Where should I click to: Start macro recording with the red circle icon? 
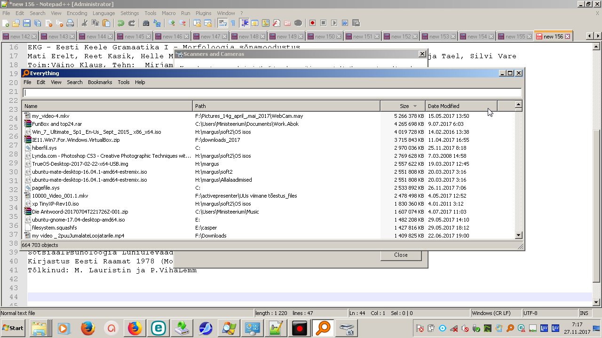[x=312, y=23]
